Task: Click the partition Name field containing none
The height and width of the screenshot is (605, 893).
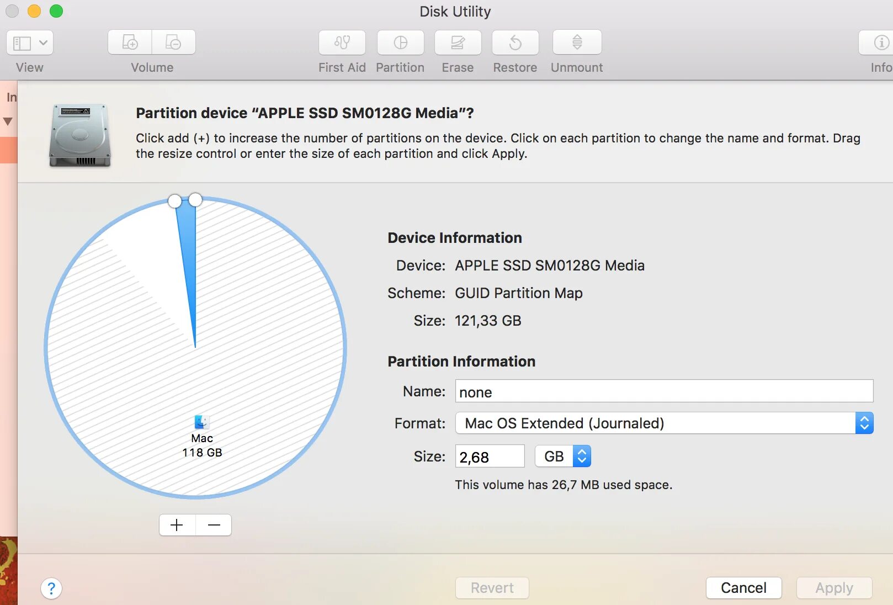Action: click(x=664, y=391)
